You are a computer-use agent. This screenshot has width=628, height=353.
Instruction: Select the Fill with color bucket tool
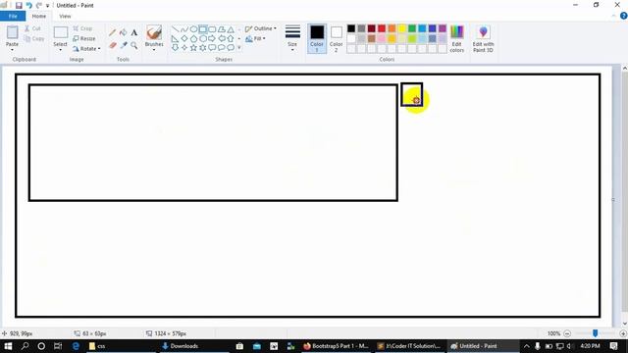(124, 32)
